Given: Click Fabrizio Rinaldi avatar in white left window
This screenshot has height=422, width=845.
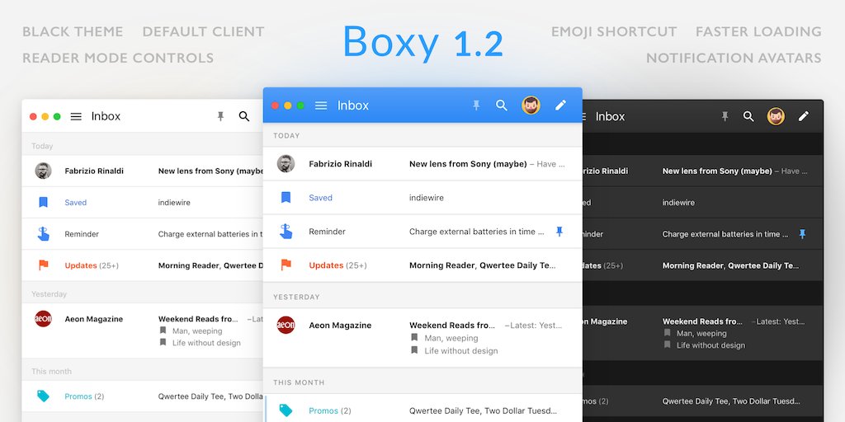Looking at the screenshot, I should point(43,171).
